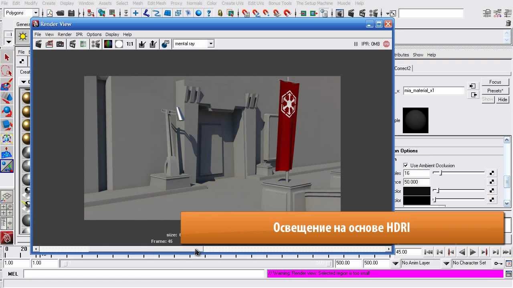
Task: Select the arrow Select Tool in toolbox
Action: tap(7, 57)
